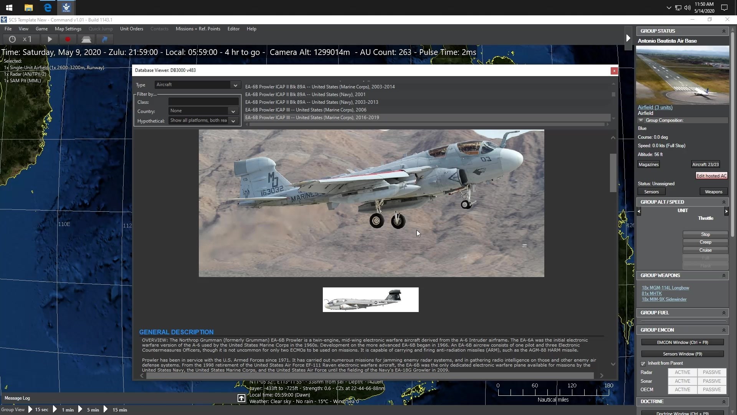
Task: Open the Country filter dropdown
Action: tap(203, 111)
